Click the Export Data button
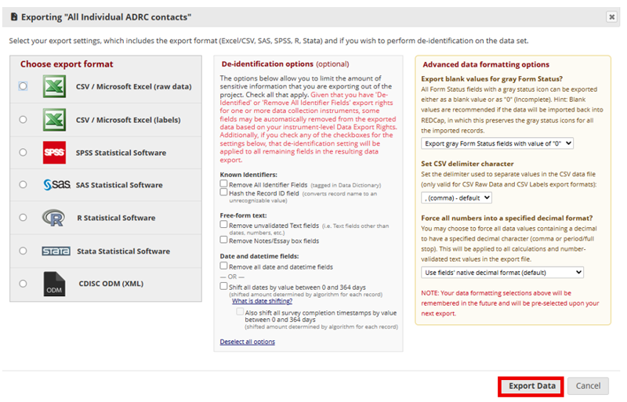 coord(531,386)
